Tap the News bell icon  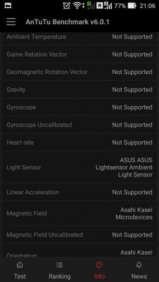pos(139,265)
